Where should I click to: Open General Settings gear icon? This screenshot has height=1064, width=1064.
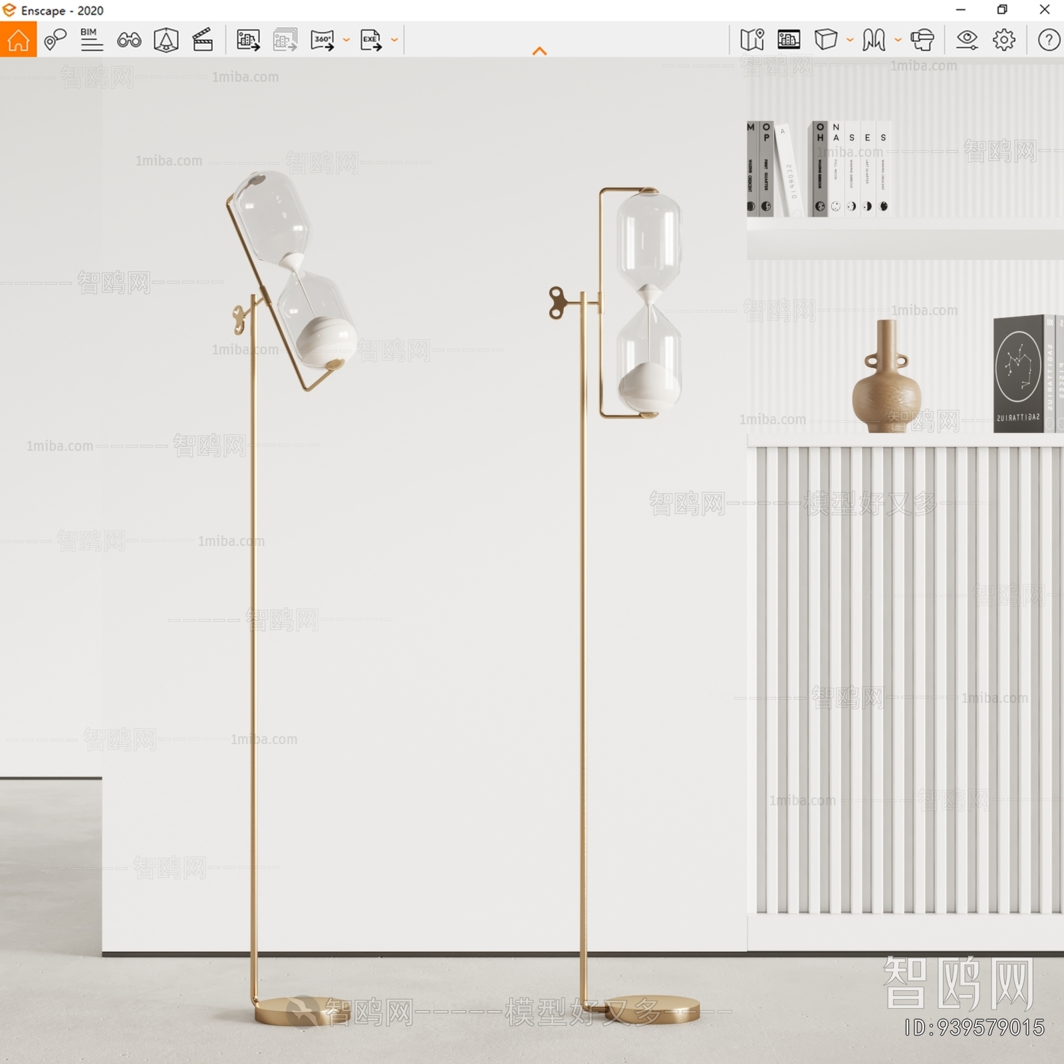(x=1004, y=40)
